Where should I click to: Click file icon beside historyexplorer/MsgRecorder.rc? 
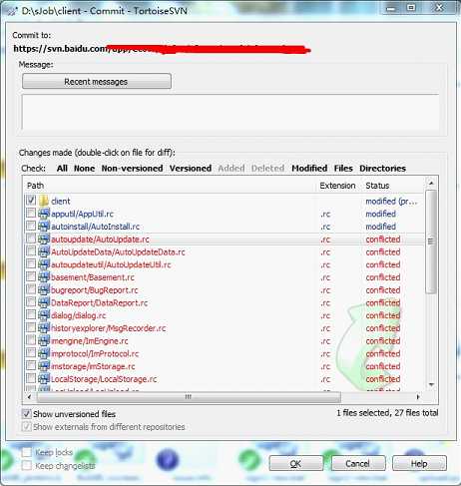[x=44, y=327]
